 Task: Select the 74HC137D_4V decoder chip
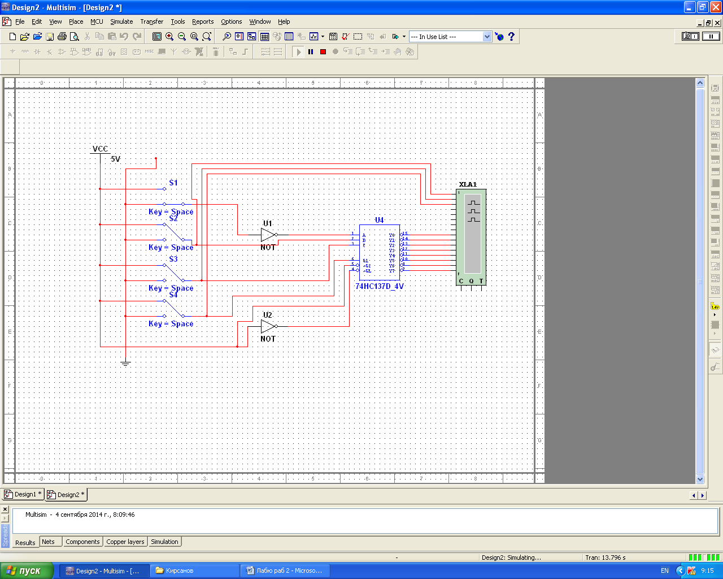tap(380, 252)
